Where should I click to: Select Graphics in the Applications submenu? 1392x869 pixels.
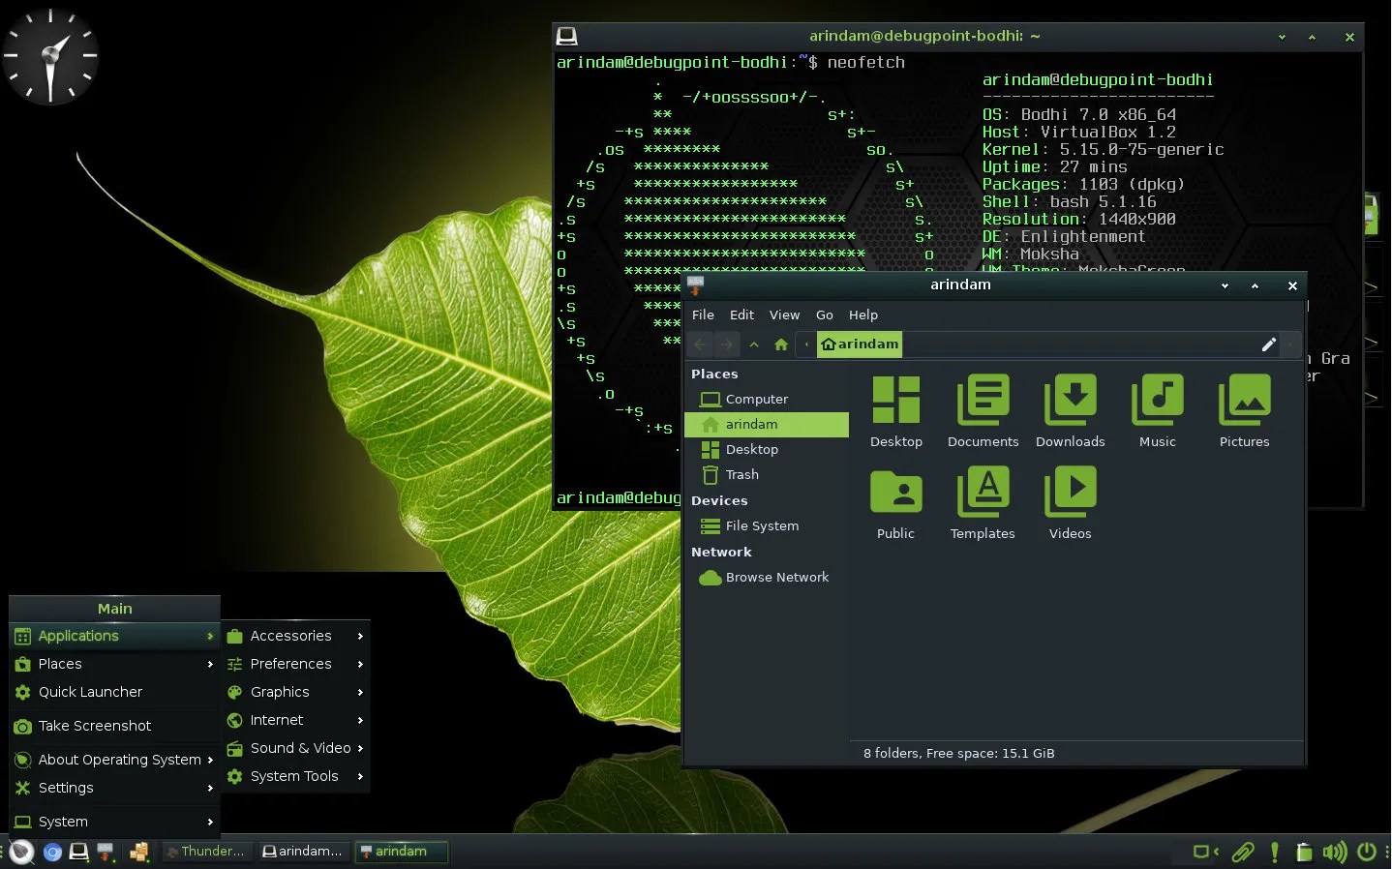280,692
